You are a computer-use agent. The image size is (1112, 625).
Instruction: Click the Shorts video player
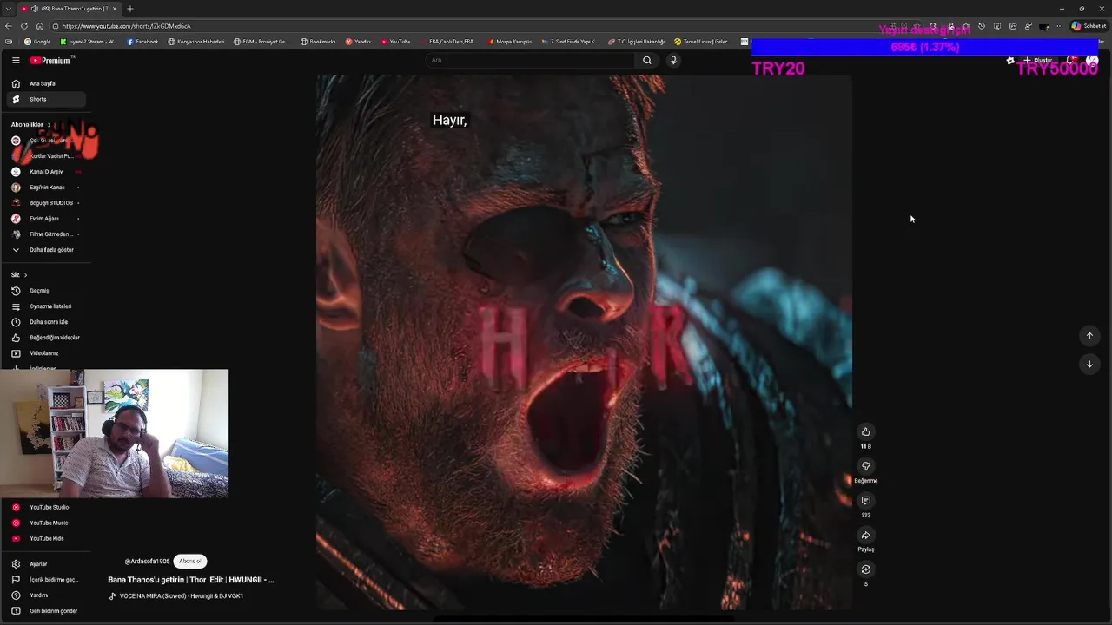click(x=584, y=342)
